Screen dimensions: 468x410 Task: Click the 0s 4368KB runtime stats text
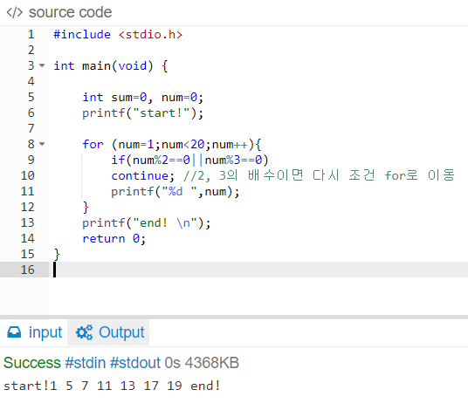[x=202, y=363]
